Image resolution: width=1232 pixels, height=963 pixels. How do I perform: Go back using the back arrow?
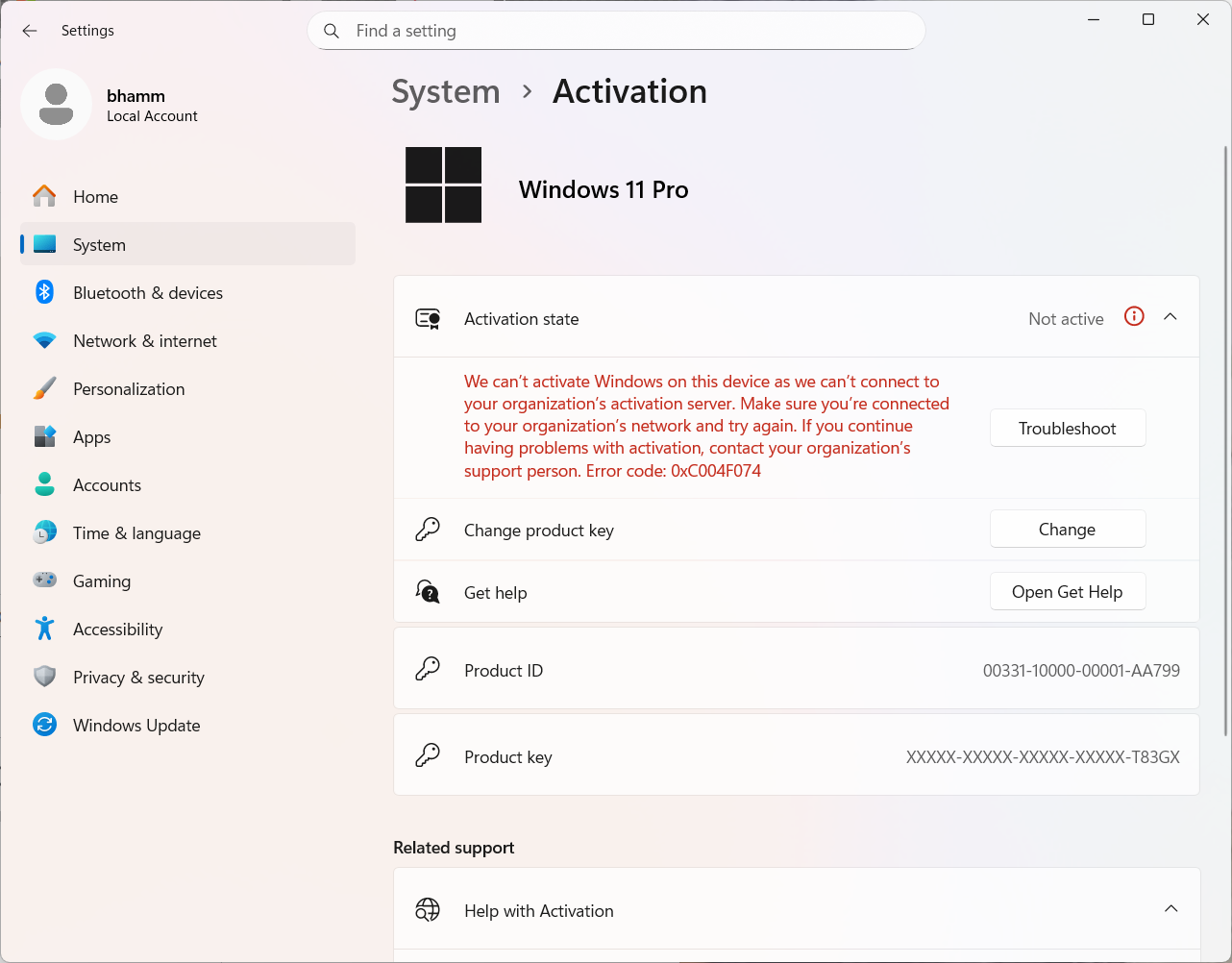point(30,31)
